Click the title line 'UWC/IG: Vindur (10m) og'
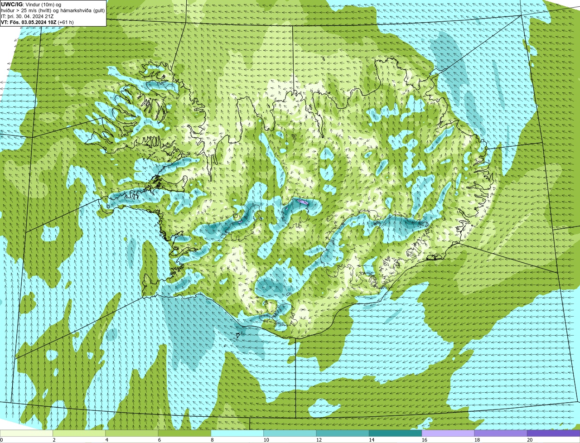This screenshot has width=580, height=443. 31,5
